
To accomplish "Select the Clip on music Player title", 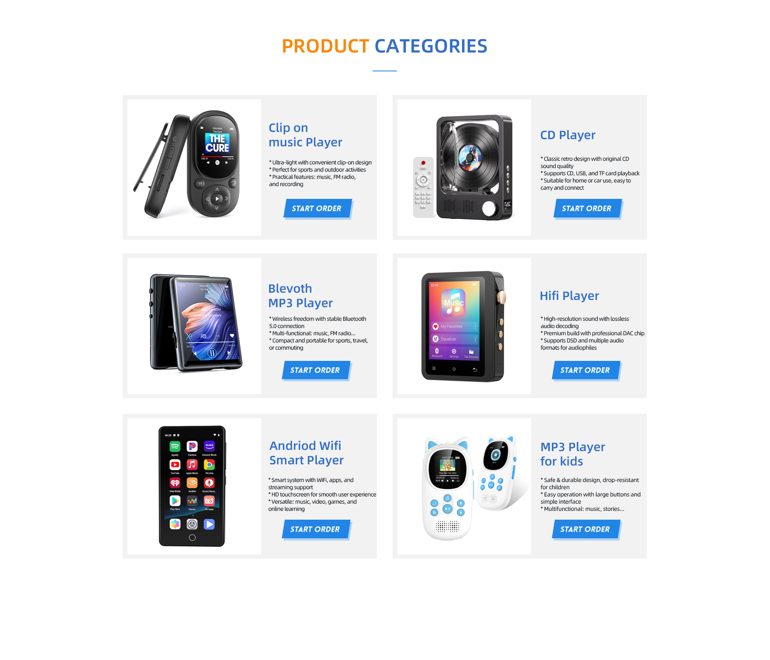I will click(x=305, y=135).
